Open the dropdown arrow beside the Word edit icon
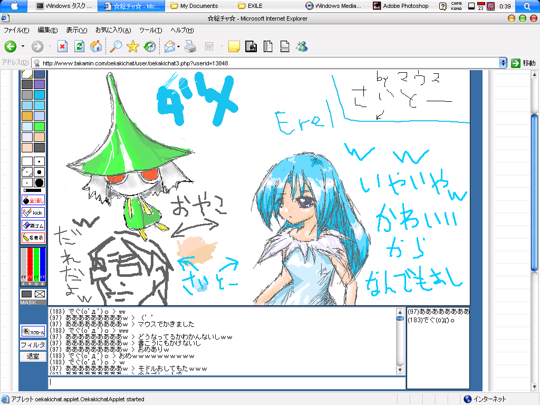Image resolution: width=540 pixels, height=405 pixels. click(221, 46)
